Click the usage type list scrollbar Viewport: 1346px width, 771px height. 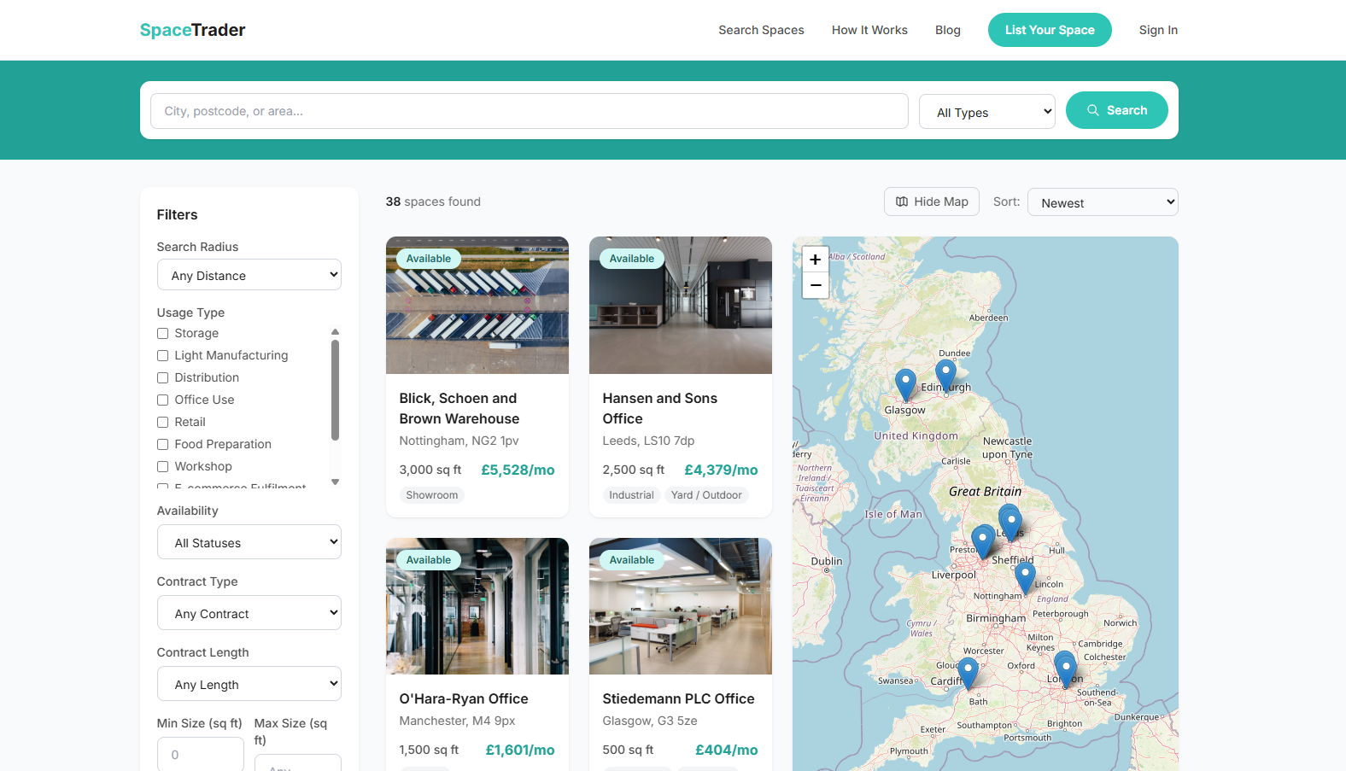point(335,390)
